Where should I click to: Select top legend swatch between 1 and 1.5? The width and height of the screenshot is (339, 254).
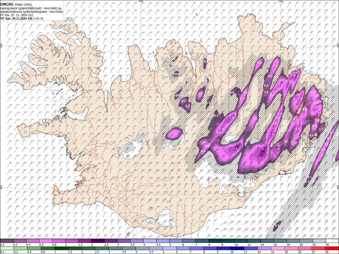72,241
